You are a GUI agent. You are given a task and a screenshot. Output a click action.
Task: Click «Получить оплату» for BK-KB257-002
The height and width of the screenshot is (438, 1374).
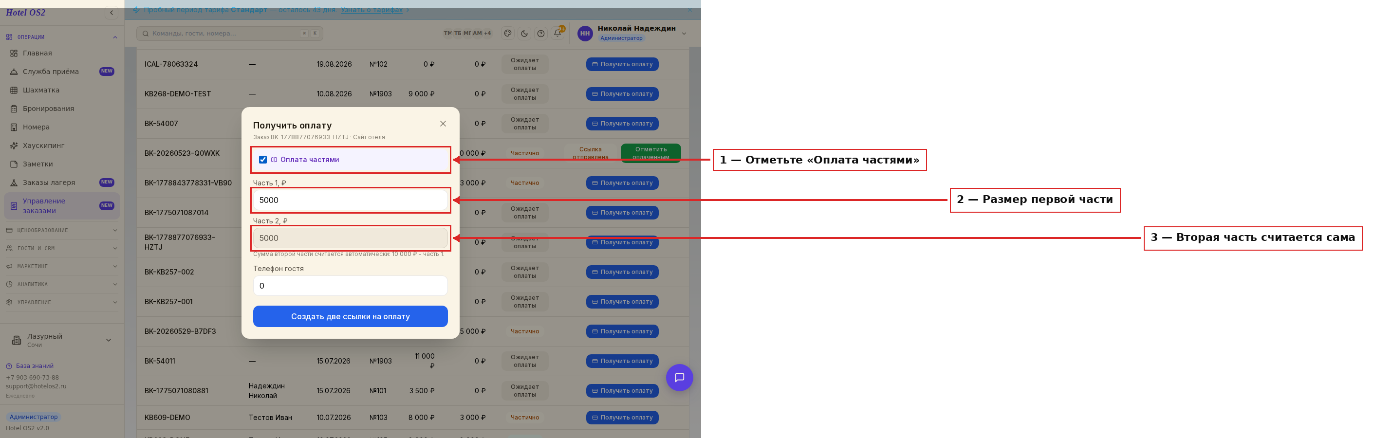click(622, 272)
